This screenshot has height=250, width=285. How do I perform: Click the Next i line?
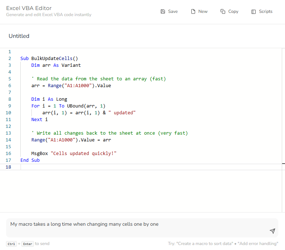click(39, 119)
